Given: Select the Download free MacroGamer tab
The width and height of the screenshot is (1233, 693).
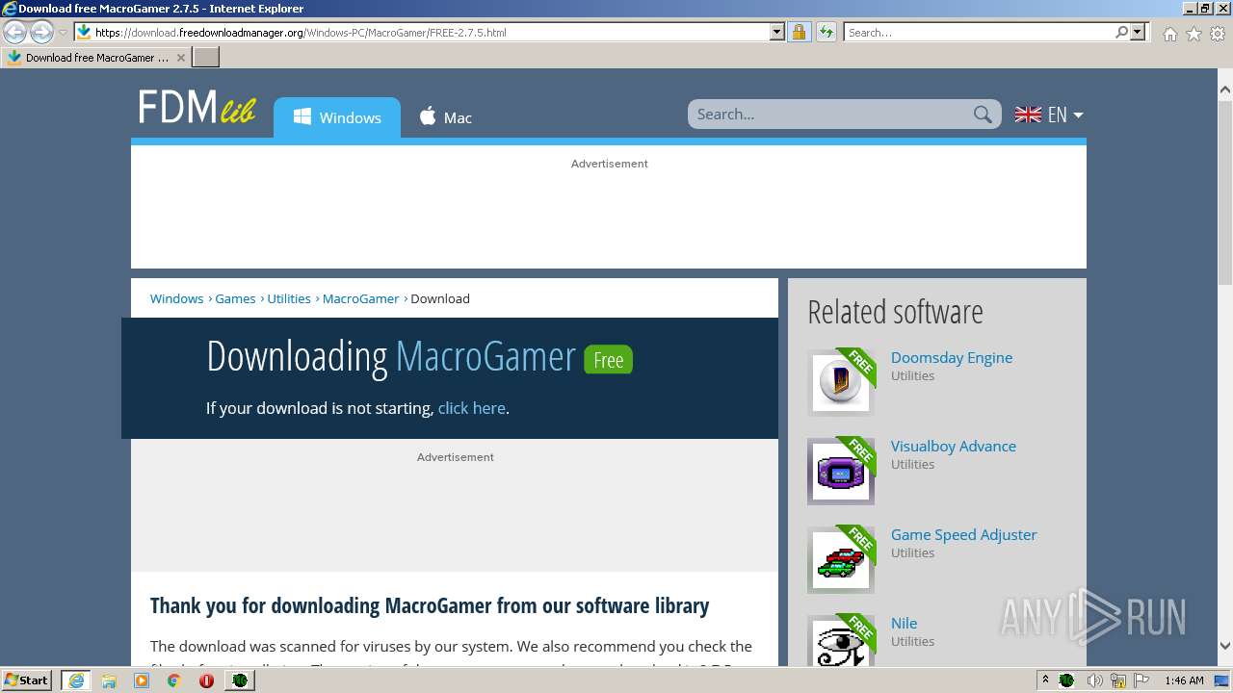Looking at the screenshot, I should [x=95, y=58].
